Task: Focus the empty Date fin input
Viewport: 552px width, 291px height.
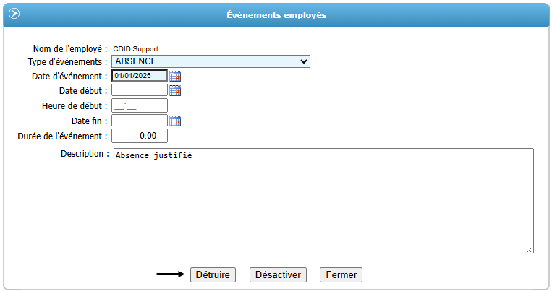Action: (140, 121)
